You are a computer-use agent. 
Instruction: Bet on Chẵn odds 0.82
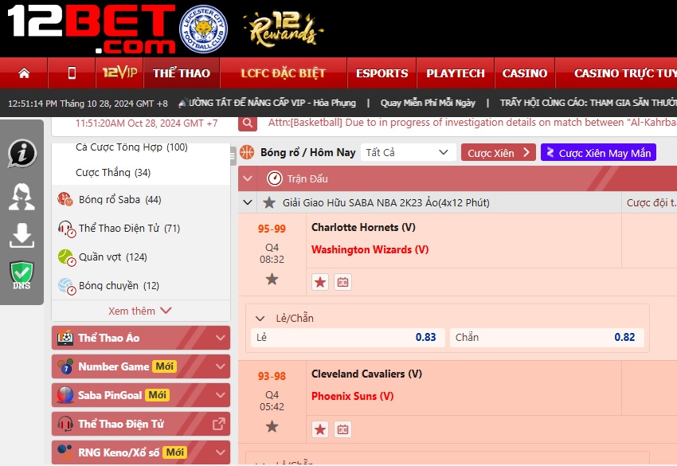(x=547, y=337)
